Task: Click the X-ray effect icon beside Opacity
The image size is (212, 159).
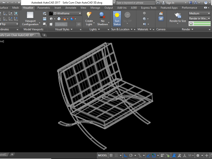Action: pyautogui.click(x=51, y=24)
